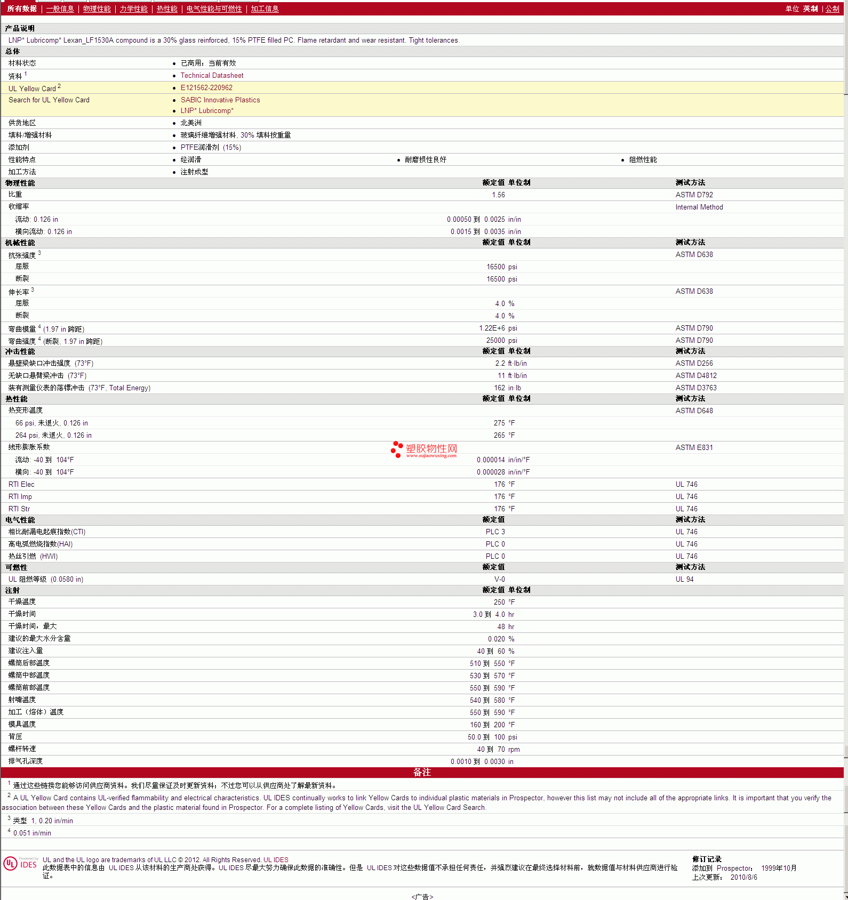Click the ASTM D256 test method
This screenshot has width=848, height=900.
(x=694, y=364)
